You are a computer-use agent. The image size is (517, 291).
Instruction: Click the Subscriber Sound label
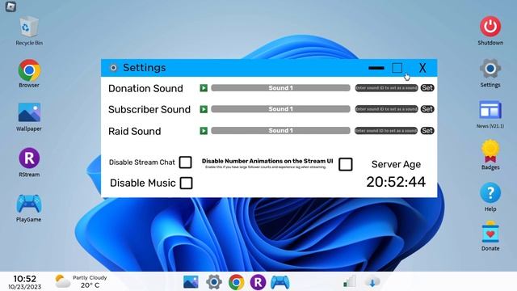click(x=149, y=110)
